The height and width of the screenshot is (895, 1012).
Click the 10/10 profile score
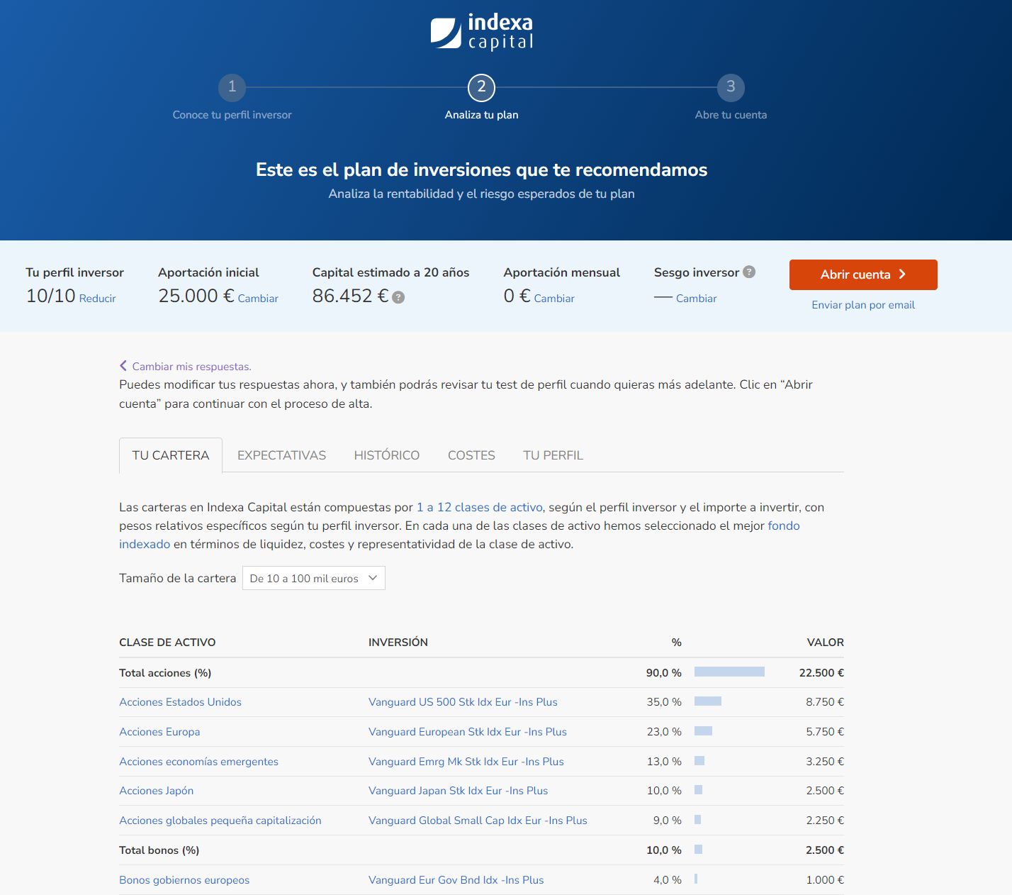(50, 296)
